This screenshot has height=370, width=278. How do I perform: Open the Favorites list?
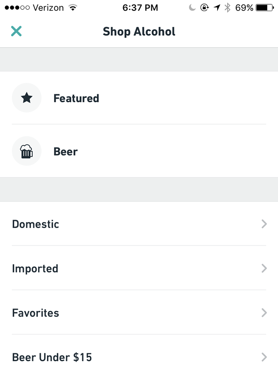36,313
